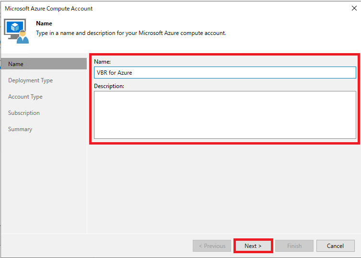Click the Next > button
This screenshot has height=258, width=361.
(253, 246)
